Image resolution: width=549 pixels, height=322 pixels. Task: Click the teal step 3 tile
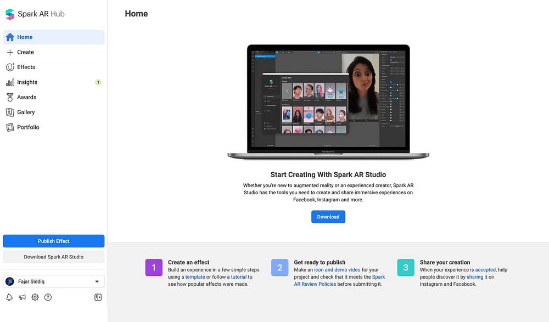(x=406, y=267)
